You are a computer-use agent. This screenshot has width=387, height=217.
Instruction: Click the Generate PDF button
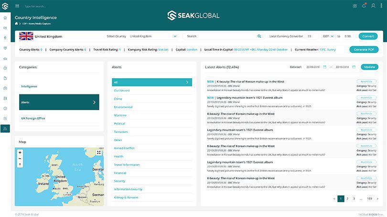click(x=364, y=50)
